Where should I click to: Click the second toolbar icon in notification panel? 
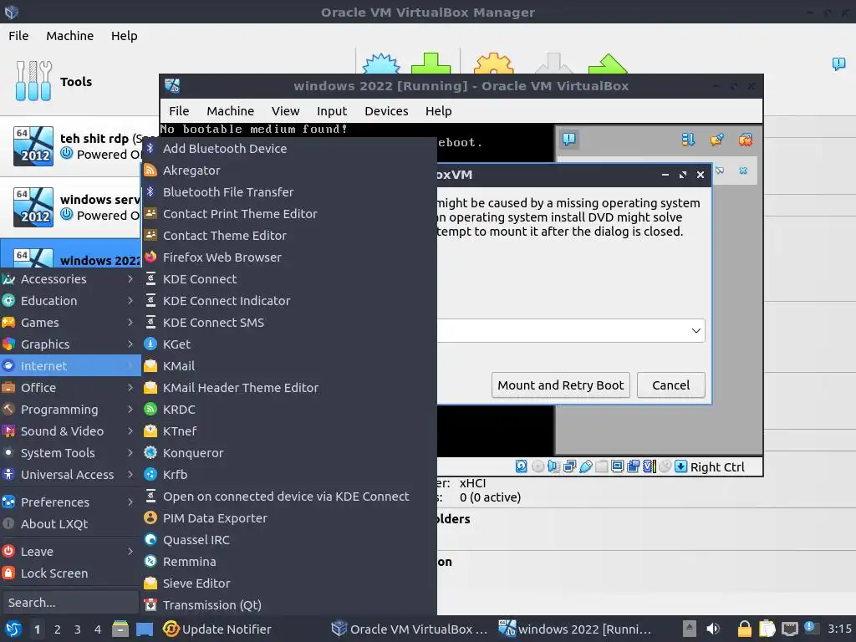coord(716,140)
